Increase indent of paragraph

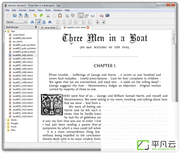pyautogui.click(x=103, y=22)
